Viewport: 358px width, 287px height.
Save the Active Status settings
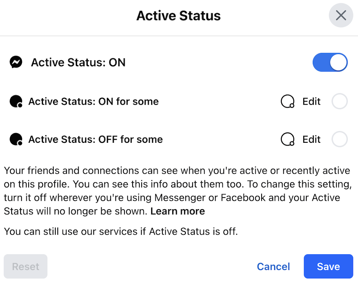click(x=328, y=267)
